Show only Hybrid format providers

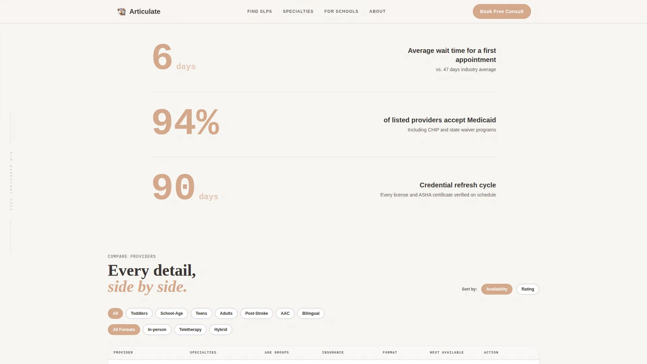pos(221,330)
